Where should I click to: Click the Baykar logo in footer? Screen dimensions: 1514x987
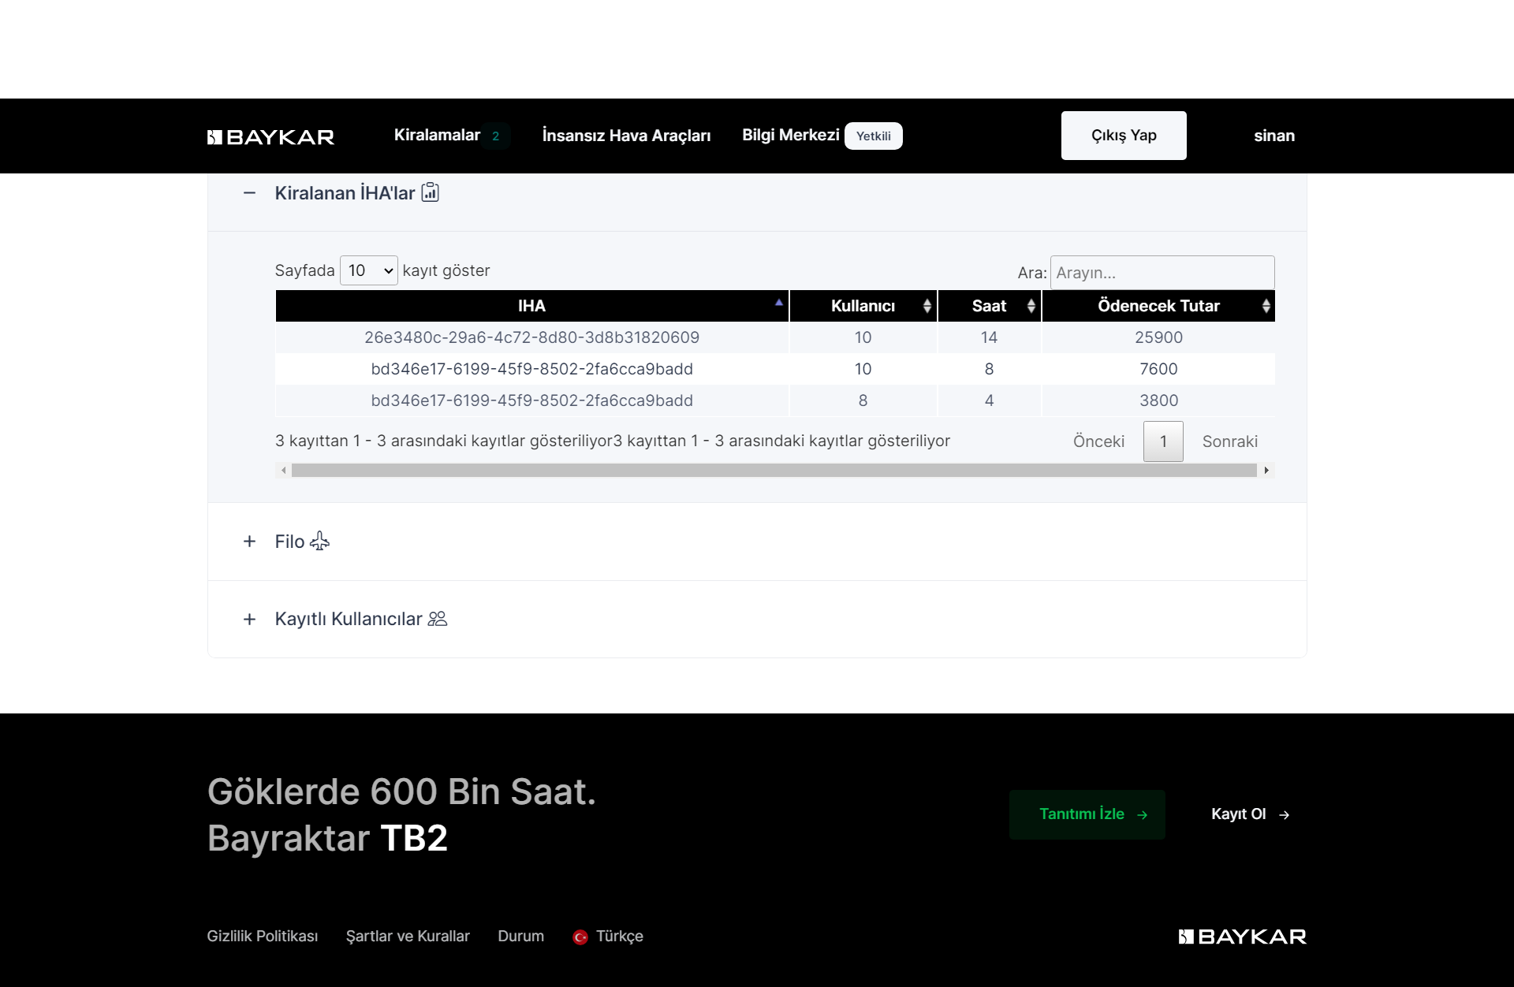click(x=1242, y=937)
